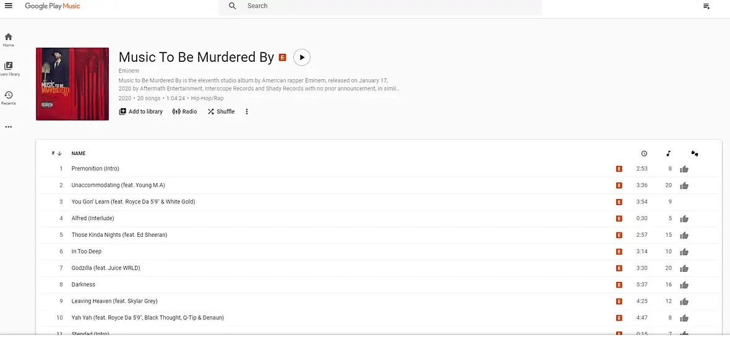The width and height of the screenshot is (730, 343).
Task: Expand the album description text
Action: click(x=259, y=84)
